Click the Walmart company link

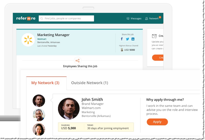click(x=42, y=39)
